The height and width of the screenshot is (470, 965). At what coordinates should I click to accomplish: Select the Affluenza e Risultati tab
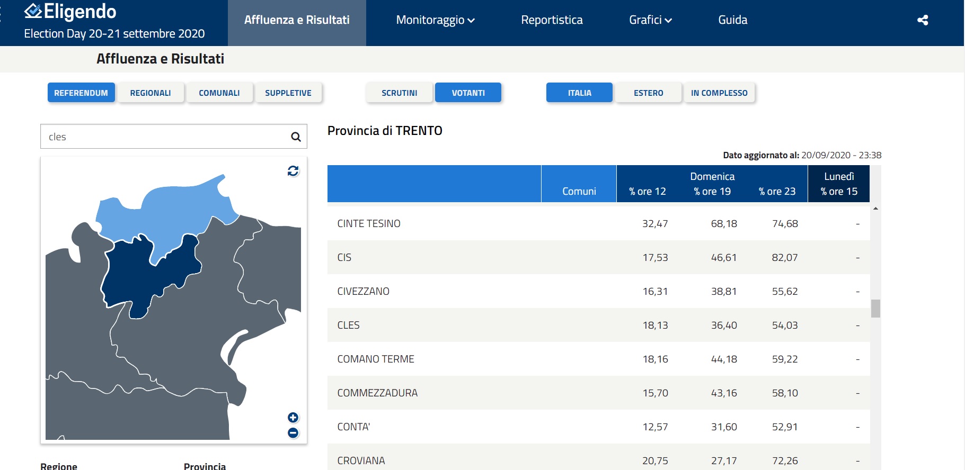pos(297,20)
